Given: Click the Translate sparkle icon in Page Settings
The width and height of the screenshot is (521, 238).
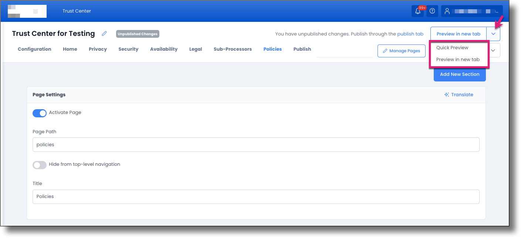Looking at the screenshot, I should 446,94.
